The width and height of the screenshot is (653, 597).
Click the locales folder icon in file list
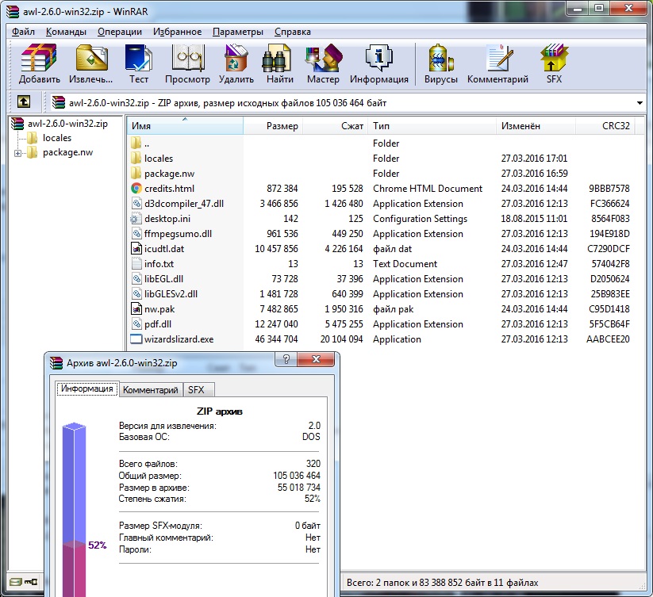(x=136, y=158)
